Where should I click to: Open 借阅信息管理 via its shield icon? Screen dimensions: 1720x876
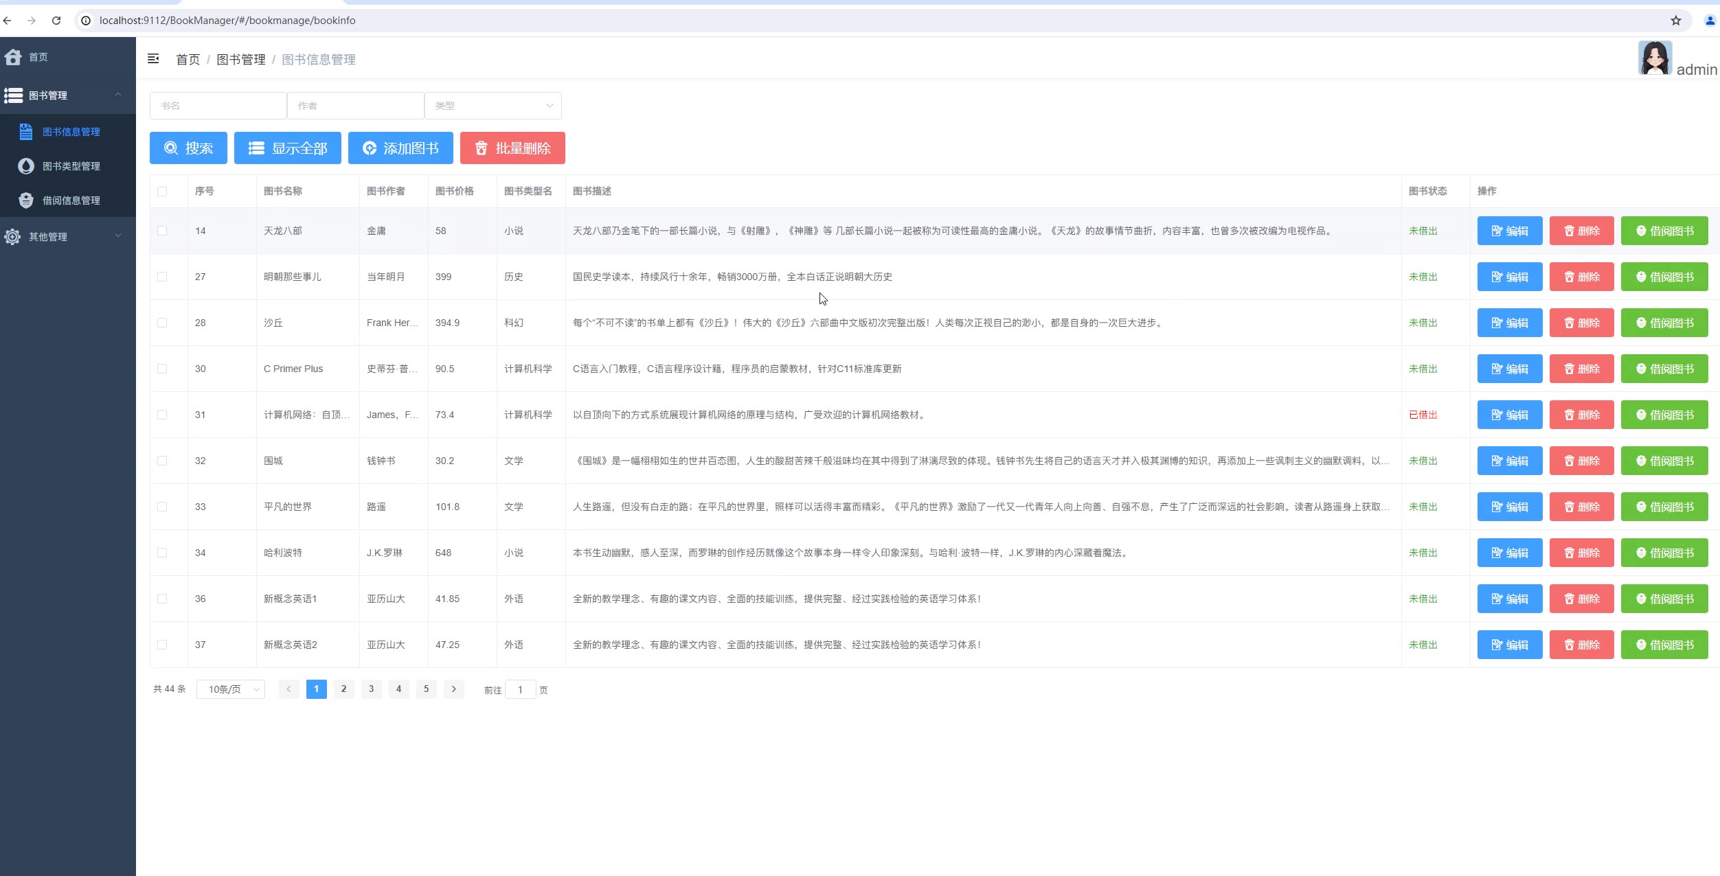click(x=26, y=200)
